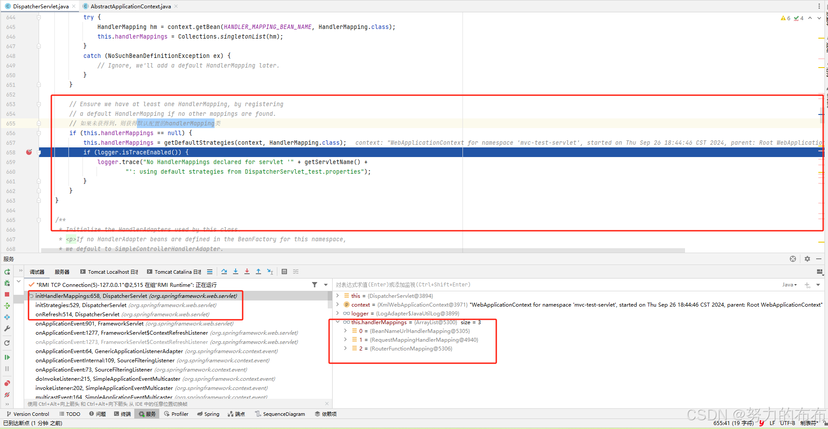828x429 pixels.
Task: Open Spring tool window
Action: click(208, 414)
